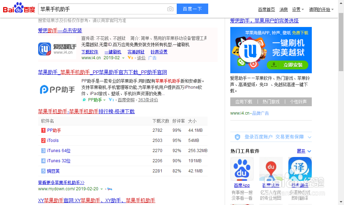Click iTunes 64位 in ranking table

(x=59, y=151)
